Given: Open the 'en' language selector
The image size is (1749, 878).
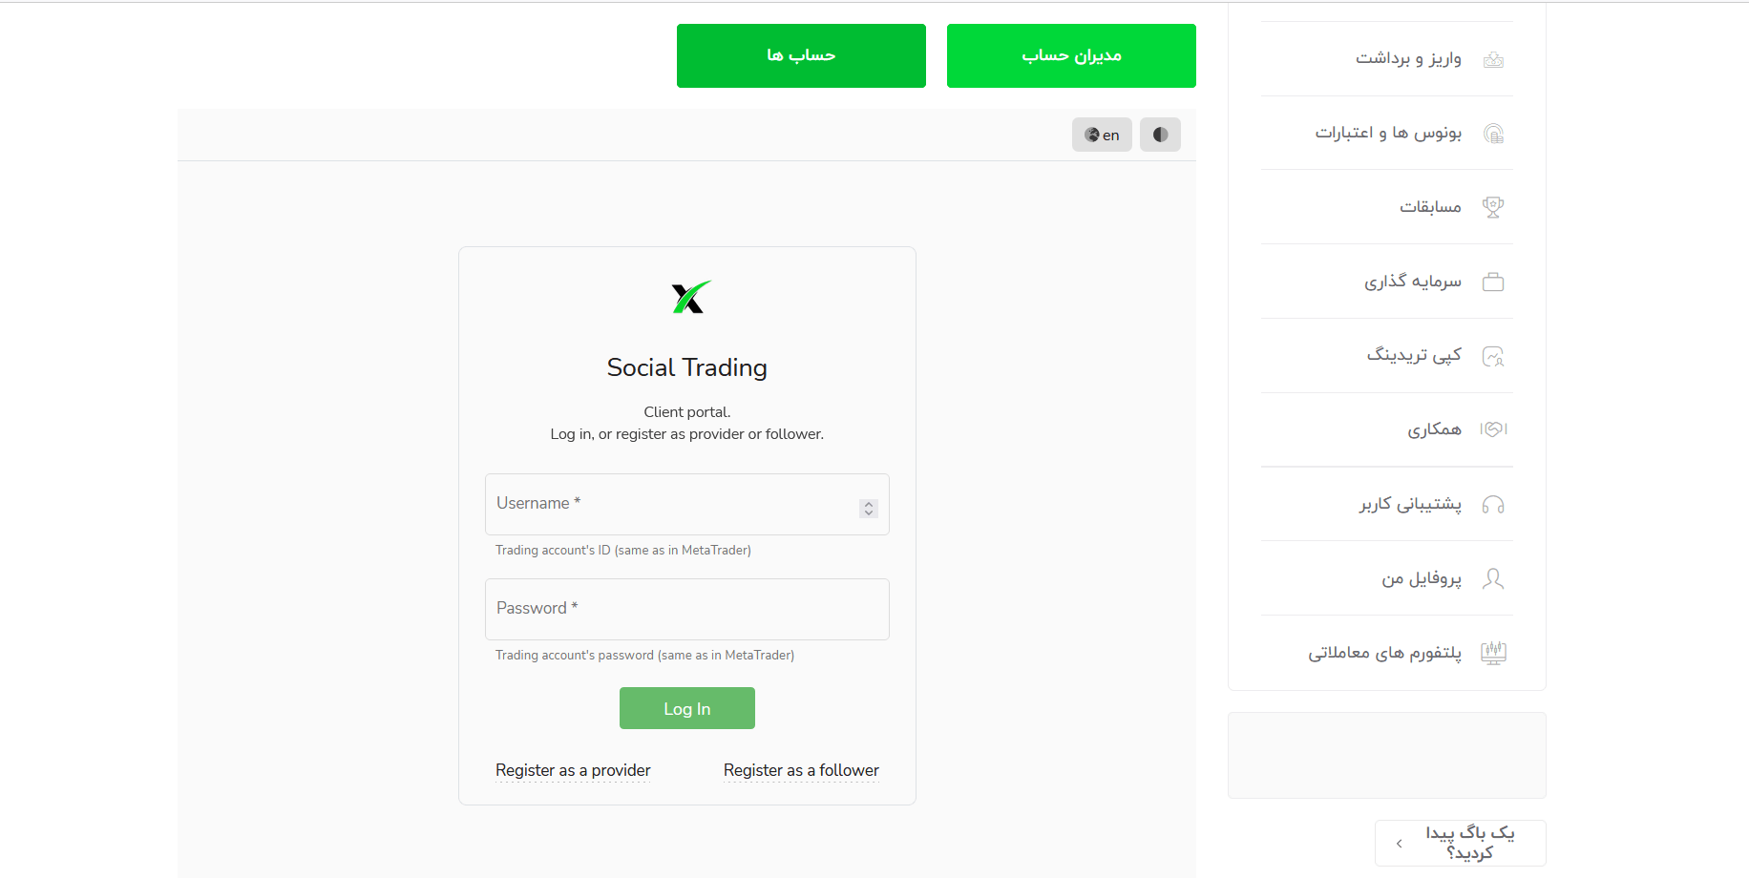Looking at the screenshot, I should tap(1102, 135).
